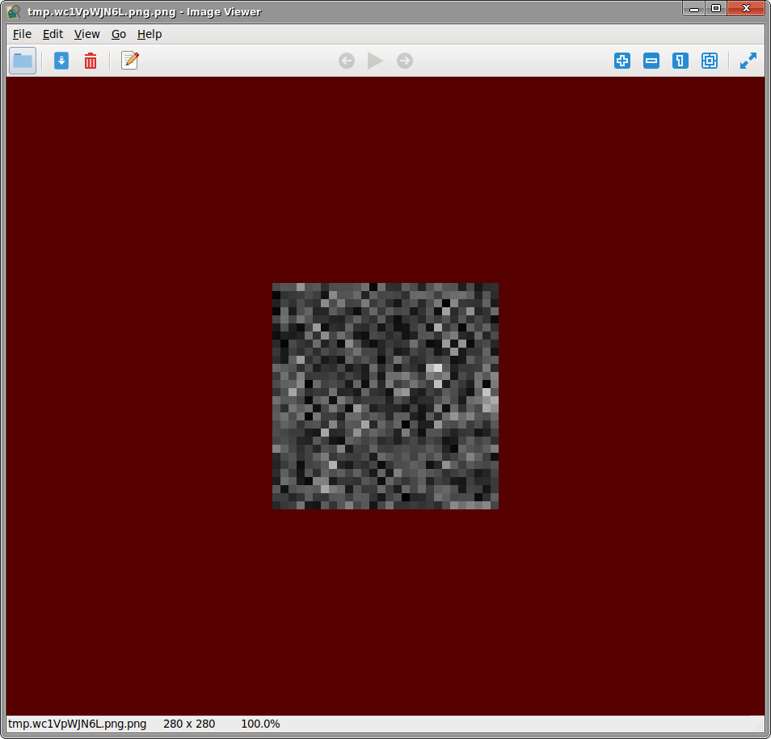
Task: Zoom in using the plus icon
Action: point(622,61)
